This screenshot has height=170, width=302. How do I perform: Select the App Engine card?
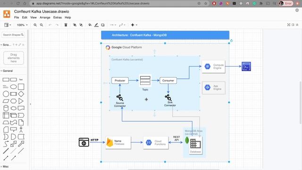coord(214,87)
